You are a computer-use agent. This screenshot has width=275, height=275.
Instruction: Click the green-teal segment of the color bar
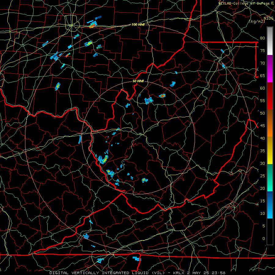[x=270, y=178]
